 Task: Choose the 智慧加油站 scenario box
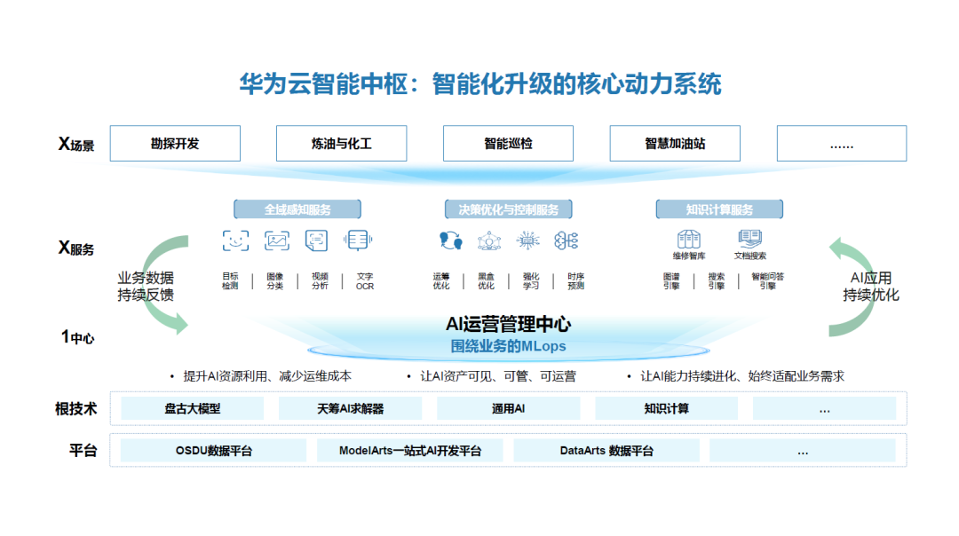(675, 144)
